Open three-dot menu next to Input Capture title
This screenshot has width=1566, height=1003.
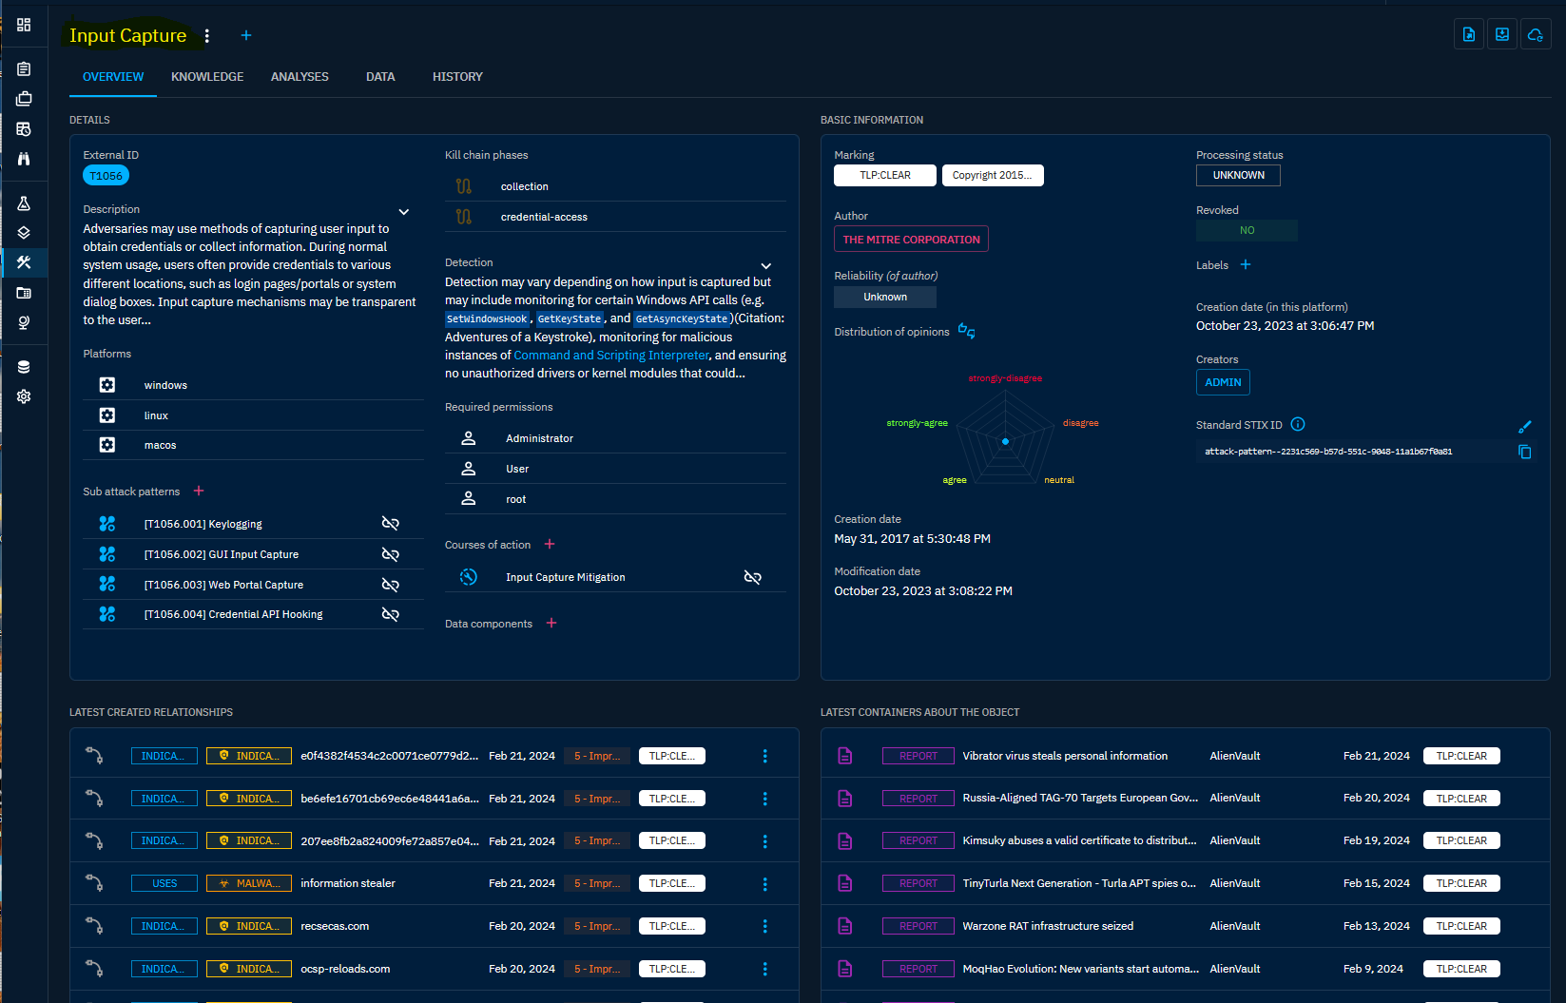click(x=207, y=36)
